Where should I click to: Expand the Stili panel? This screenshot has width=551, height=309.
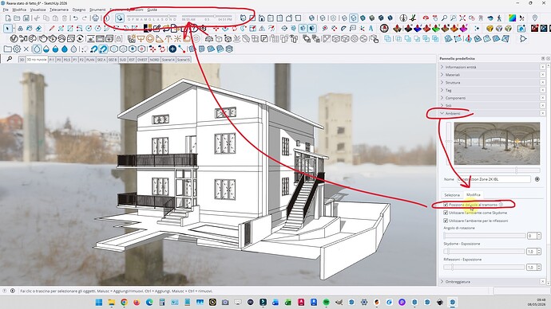489,105
